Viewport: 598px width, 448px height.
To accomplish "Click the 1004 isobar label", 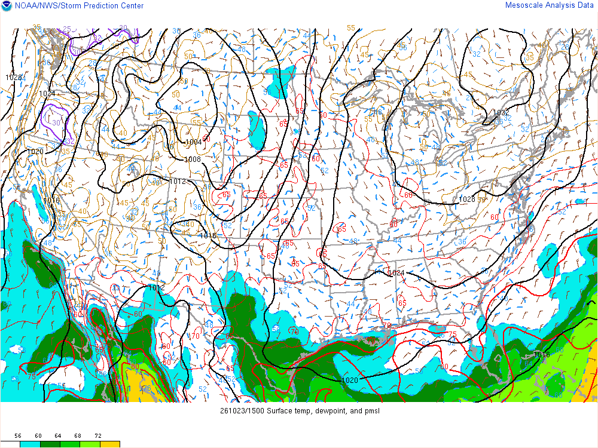I will click(x=194, y=142).
